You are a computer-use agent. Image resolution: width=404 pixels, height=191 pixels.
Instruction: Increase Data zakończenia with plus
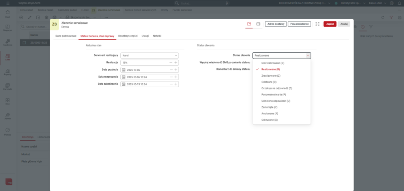[x=176, y=84]
